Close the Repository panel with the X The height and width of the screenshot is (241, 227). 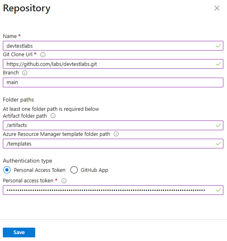(x=217, y=8)
